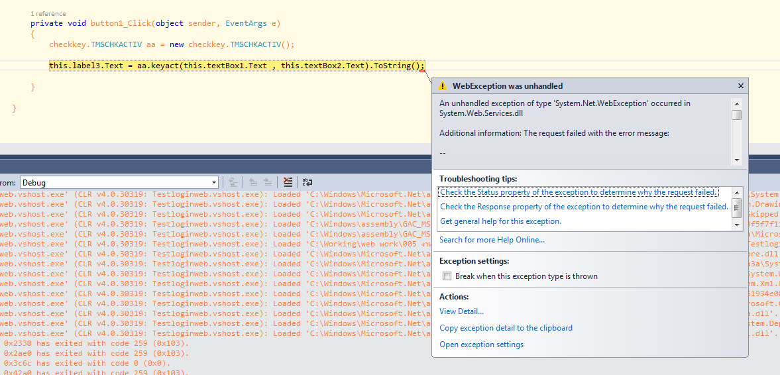Image resolution: width=780 pixels, height=375 pixels.
Task: Click the warning icon in exception header
Action: tap(442, 86)
